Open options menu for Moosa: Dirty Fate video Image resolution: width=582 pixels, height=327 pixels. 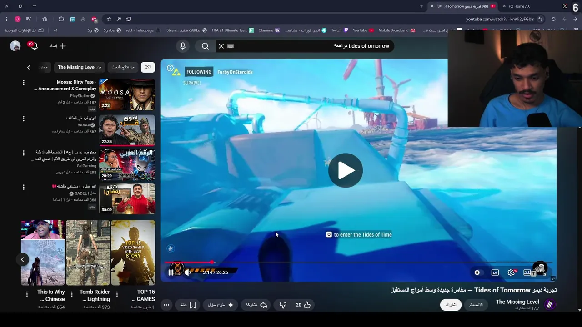pyautogui.click(x=24, y=83)
